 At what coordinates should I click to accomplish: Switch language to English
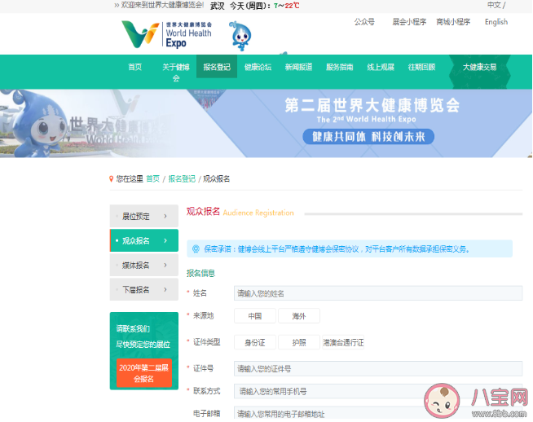point(496,22)
